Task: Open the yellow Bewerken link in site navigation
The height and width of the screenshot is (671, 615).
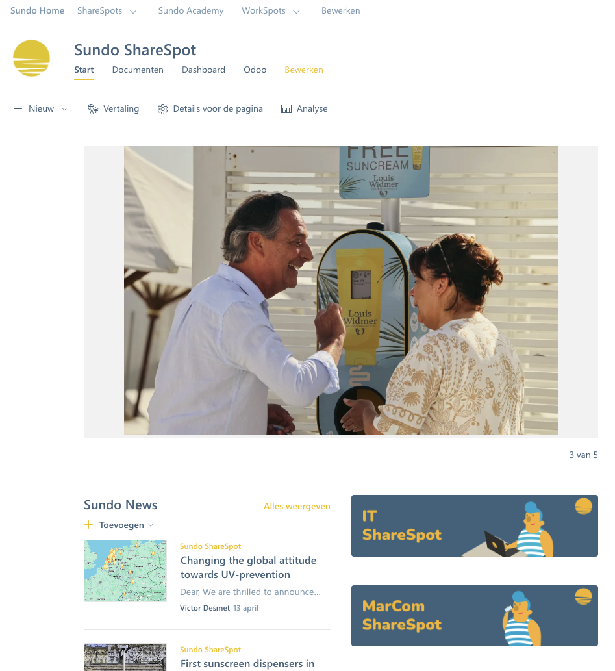Action: pyautogui.click(x=304, y=70)
